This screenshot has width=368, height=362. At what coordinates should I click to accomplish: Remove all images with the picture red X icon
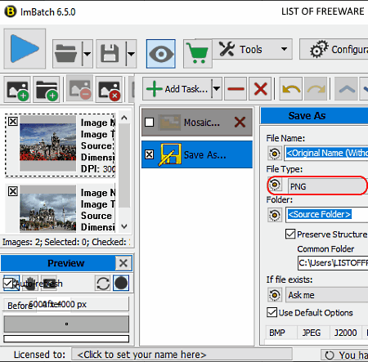click(109, 89)
